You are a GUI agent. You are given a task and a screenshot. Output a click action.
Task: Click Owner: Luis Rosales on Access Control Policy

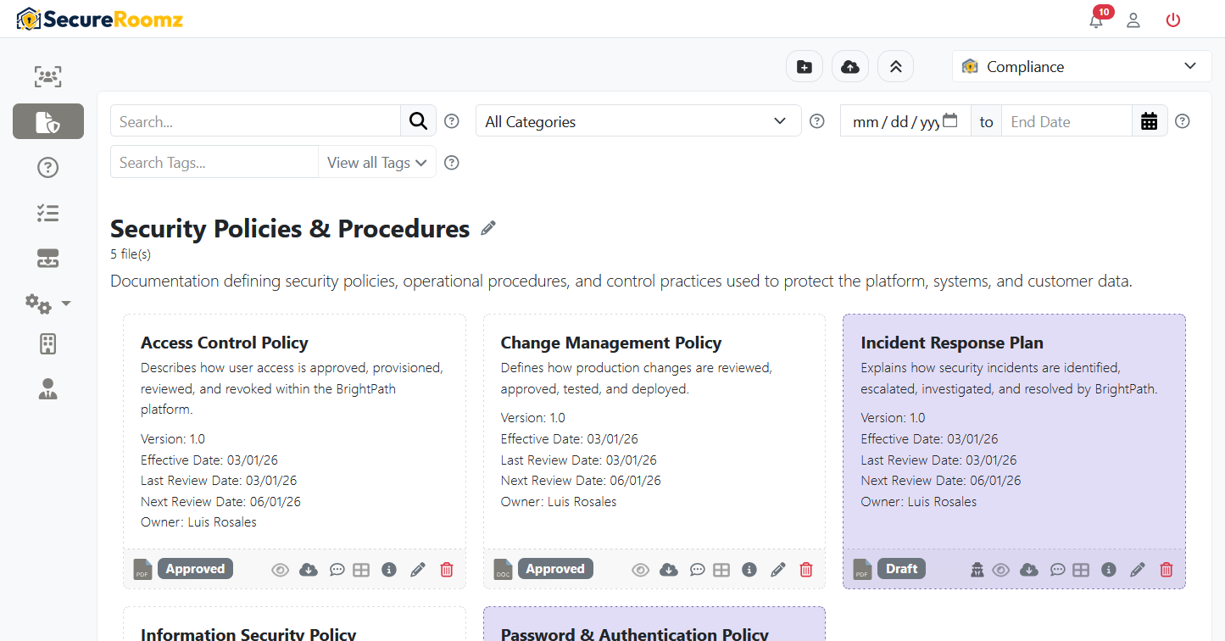[x=198, y=522]
